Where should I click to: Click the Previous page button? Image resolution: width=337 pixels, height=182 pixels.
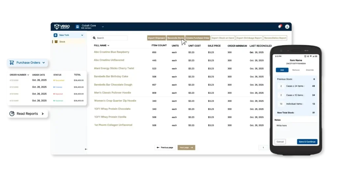[x=165, y=148]
